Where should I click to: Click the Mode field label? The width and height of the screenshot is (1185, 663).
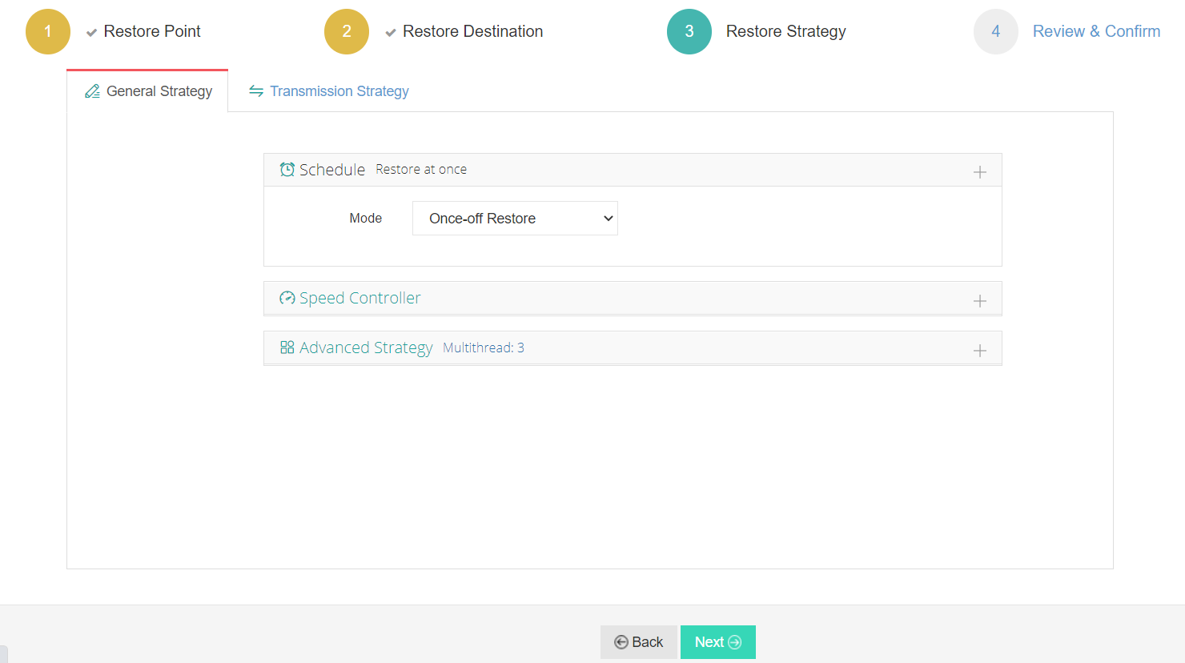click(x=366, y=219)
